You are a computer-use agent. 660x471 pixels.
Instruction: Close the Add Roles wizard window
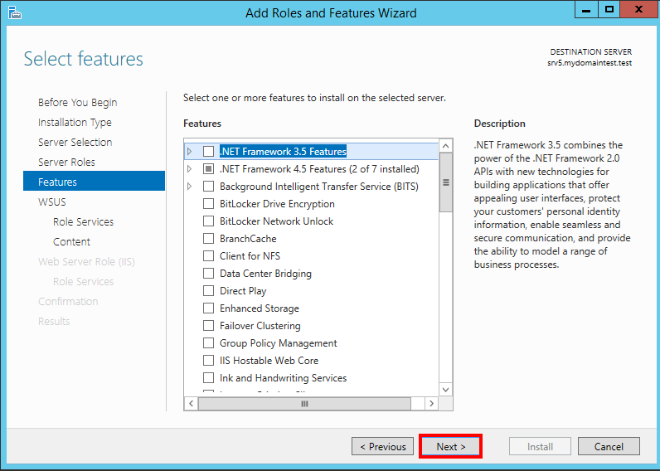(x=638, y=9)
